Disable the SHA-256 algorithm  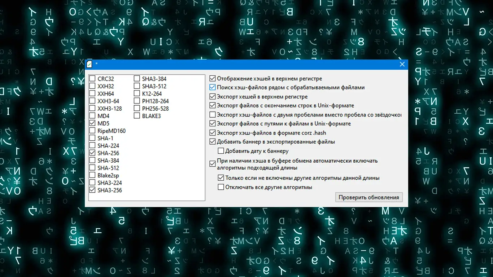click(93, 153)
